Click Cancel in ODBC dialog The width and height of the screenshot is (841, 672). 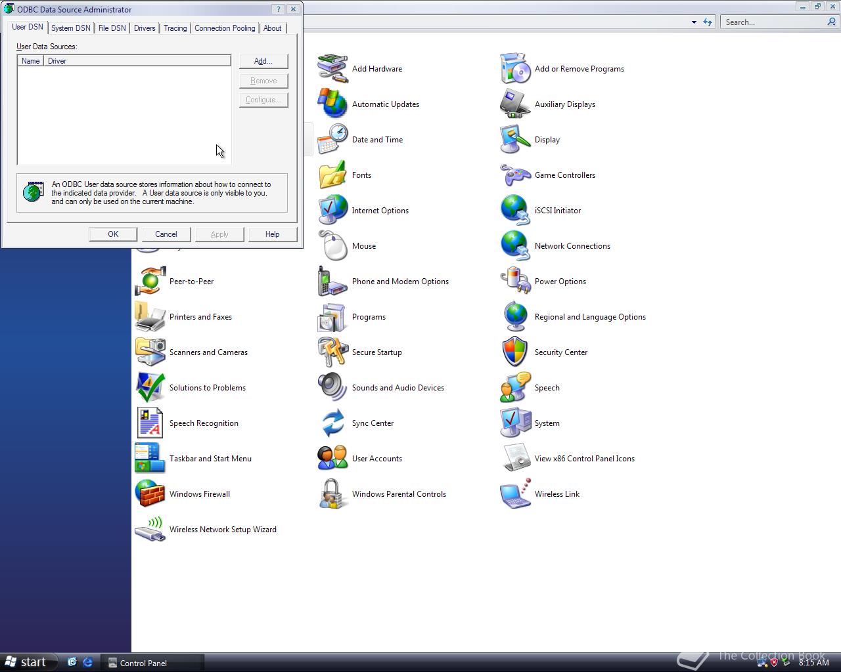click(x=166, y=234)
